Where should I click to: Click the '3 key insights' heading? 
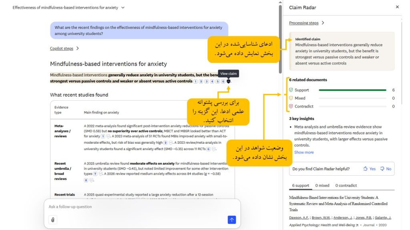pos(301,118)
